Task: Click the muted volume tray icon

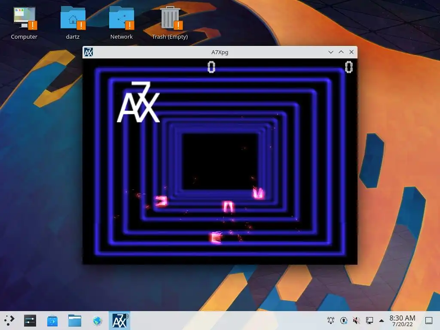Action: tap(356, 320)
